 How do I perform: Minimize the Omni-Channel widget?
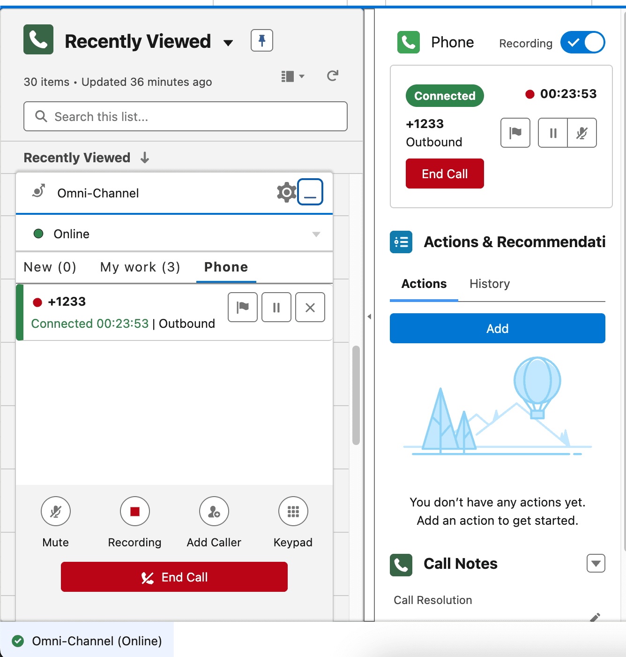click(x=310, y=192)
